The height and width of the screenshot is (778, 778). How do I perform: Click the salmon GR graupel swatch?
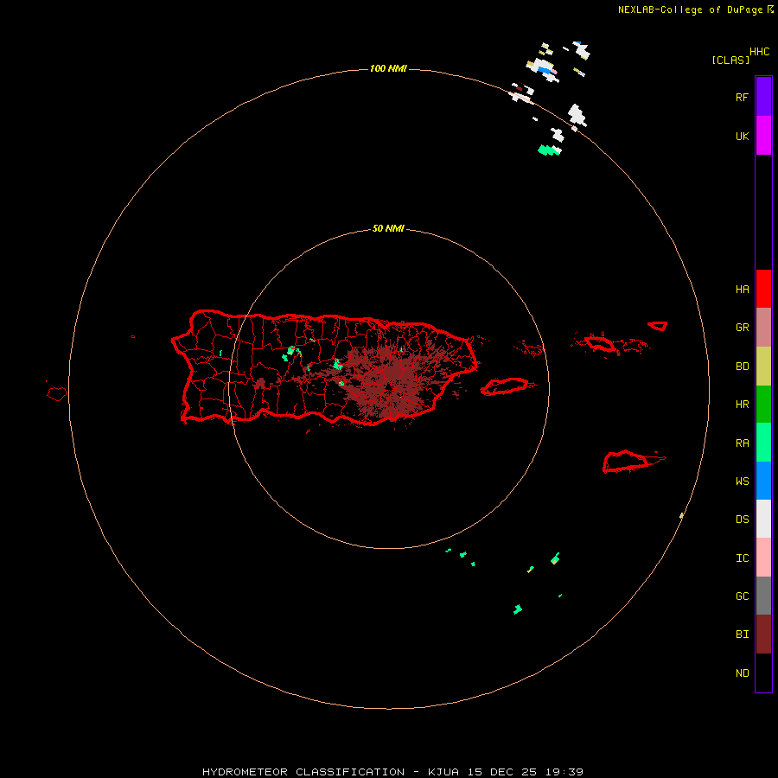(x=763, y=328)
